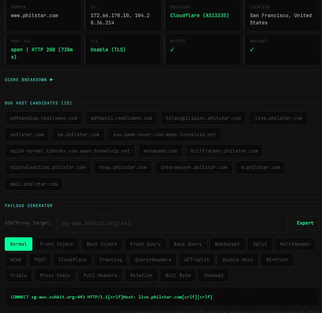Select Query+Headers payload type
The width and height of the screenshot is (322, 313).
click(x=153, y=260)
